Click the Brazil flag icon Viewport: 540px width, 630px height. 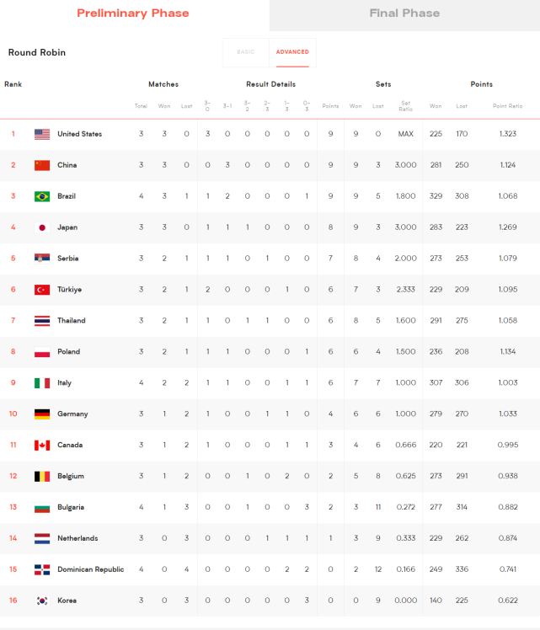click(x=42, y=196)
